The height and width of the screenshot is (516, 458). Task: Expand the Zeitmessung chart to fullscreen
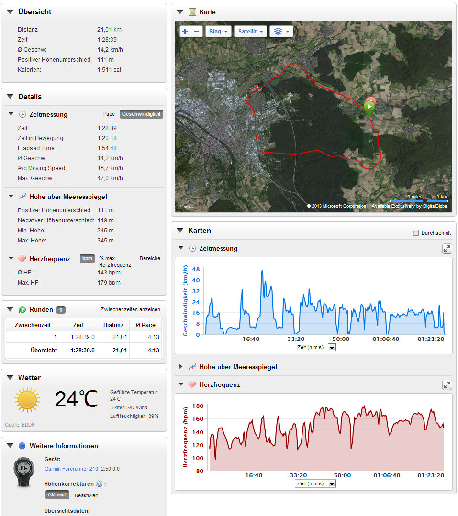click(447, 249)
